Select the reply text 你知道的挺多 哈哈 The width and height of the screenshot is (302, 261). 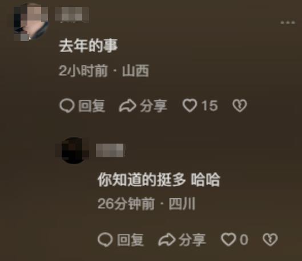[x=159, y=180]
